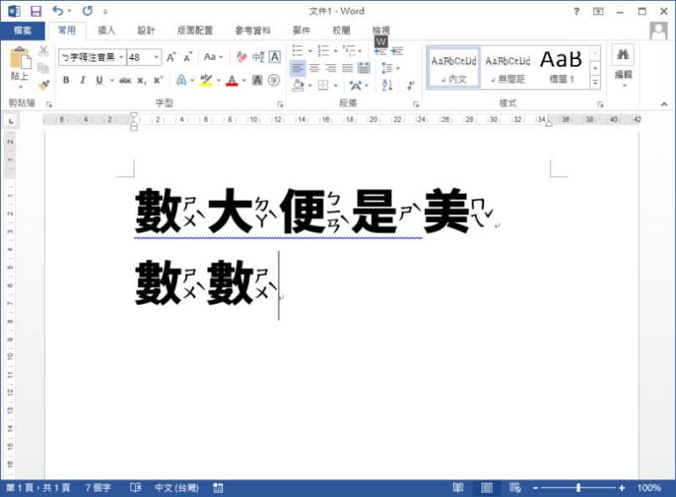676x497 pixels.
Task: Save document with the floppy disk icon
Action: point(35,11)
